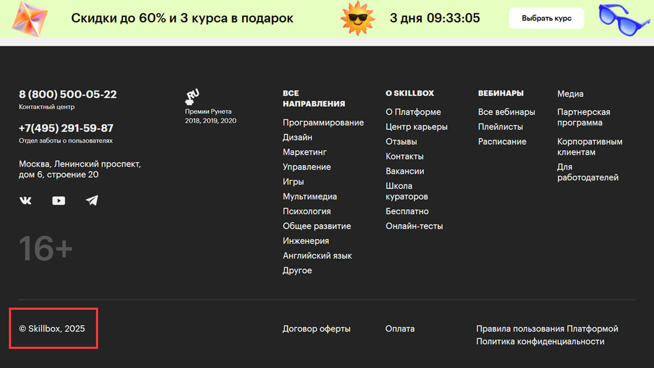Open the 'Управление' direction link
Image resolution: width=654 pixels, height=368 pixels.
tap(307, 167)
